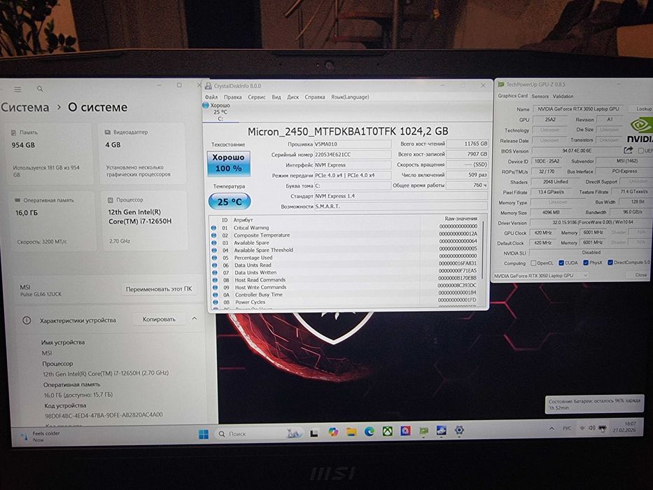Click the 'РУС' language indicator in tray

(567, 428)
